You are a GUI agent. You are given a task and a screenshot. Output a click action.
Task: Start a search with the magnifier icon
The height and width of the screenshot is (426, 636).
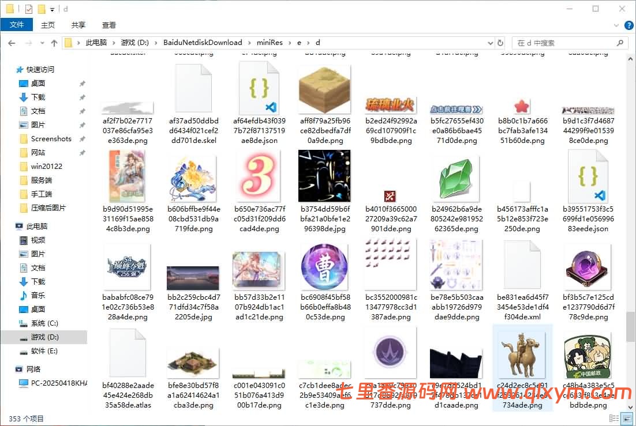[x=619, y=43]
